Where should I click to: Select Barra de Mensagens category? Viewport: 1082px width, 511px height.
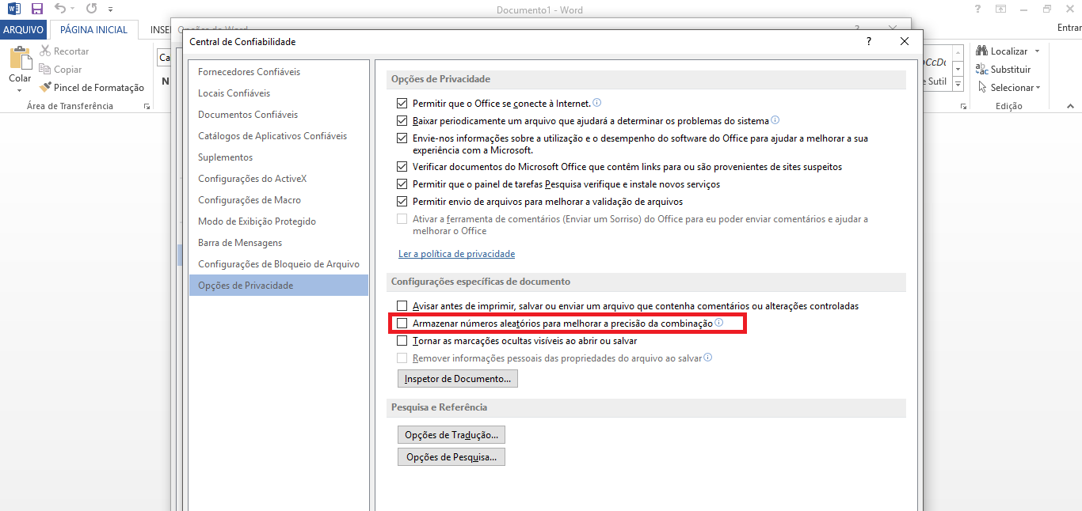[x=279, y=243]
